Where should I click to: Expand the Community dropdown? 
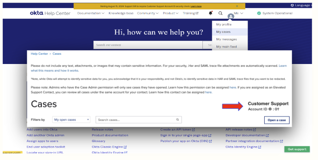point(148,13)
